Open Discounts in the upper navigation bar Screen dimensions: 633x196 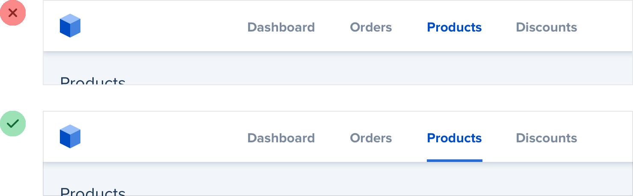pyautogui.click(x=546, y=27)
